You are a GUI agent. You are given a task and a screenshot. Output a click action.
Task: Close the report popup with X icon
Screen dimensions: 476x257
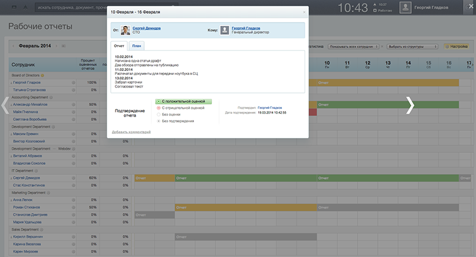[x=304, y=12]
